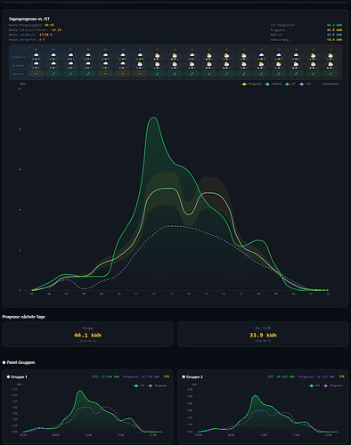Toggle the purple dashed series legend entry

pyautogui.click(x=305, y=84)
